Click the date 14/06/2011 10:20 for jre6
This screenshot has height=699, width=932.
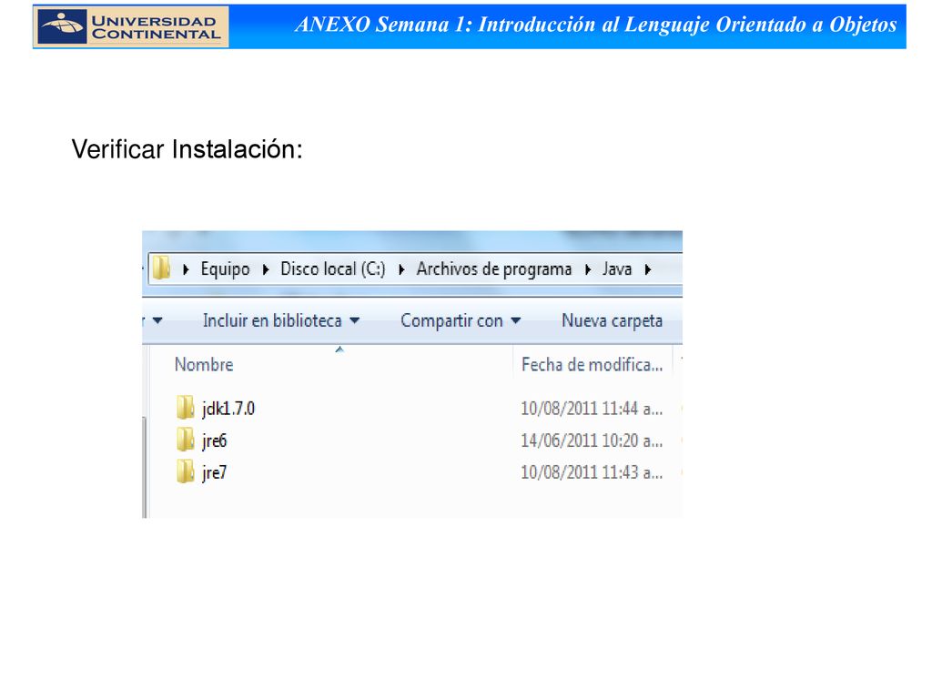pos(592,441)
